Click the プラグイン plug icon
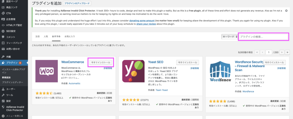293x119 pixels. pyautogui.click(x=3, y=63)
